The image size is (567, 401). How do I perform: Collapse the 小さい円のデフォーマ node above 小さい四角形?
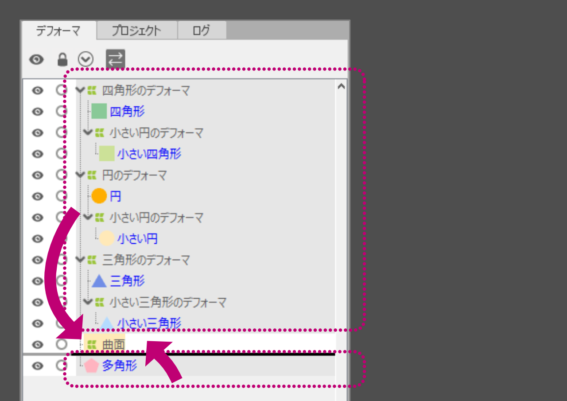(88, 132)
